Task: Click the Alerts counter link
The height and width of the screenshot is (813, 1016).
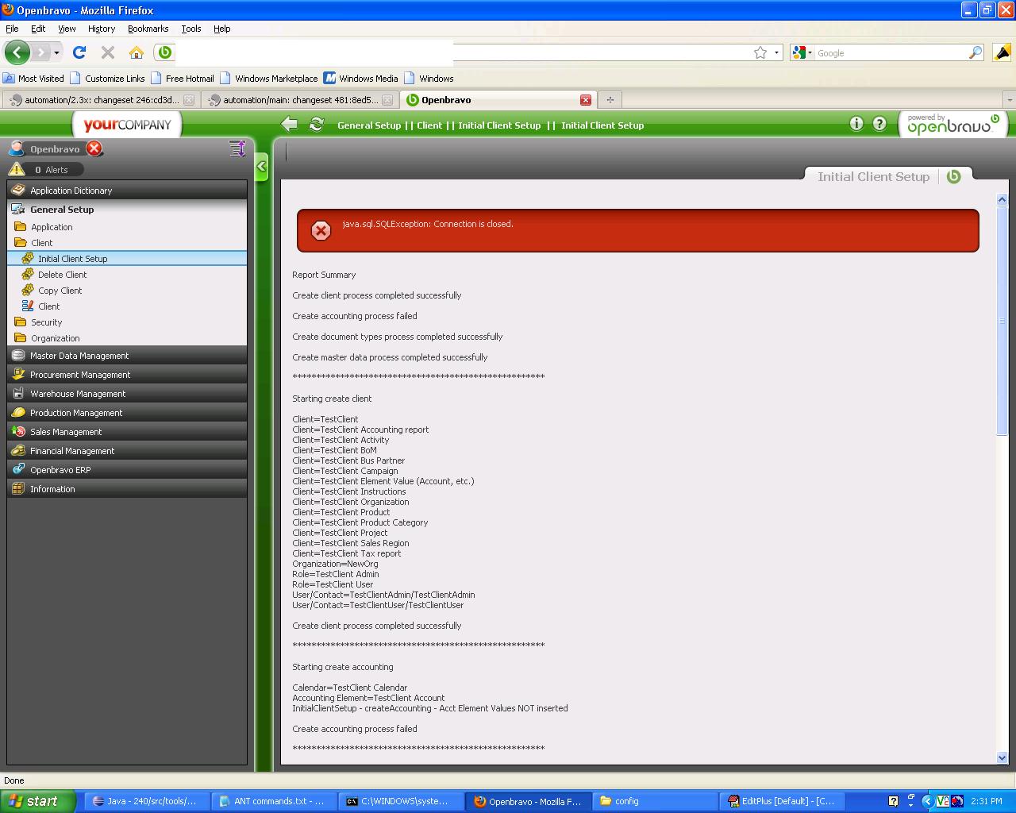Action: pyautogui.click(x=51, y=170)
